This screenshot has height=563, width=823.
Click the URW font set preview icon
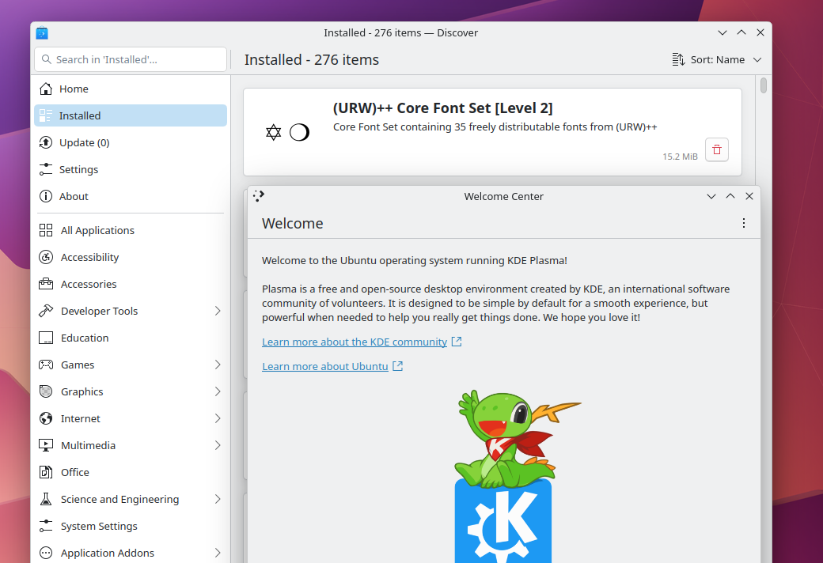coord(287,132)
